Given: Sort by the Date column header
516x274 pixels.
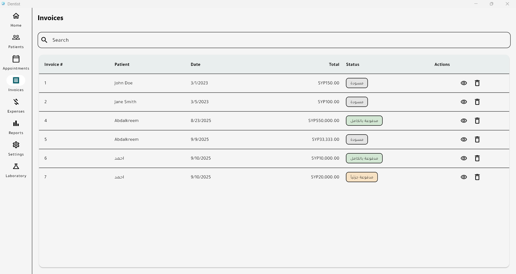Looking at the screenshot, I should coord(195,64).
